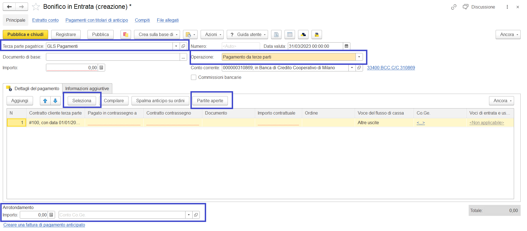This screenshot has height=231, width=527.
Task: Open the Conto corrente record with its open icon
Action: tap(359, 68)
